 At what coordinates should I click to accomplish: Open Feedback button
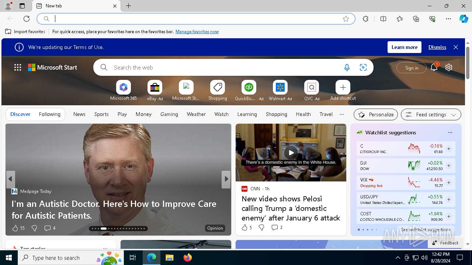[445, 243]
